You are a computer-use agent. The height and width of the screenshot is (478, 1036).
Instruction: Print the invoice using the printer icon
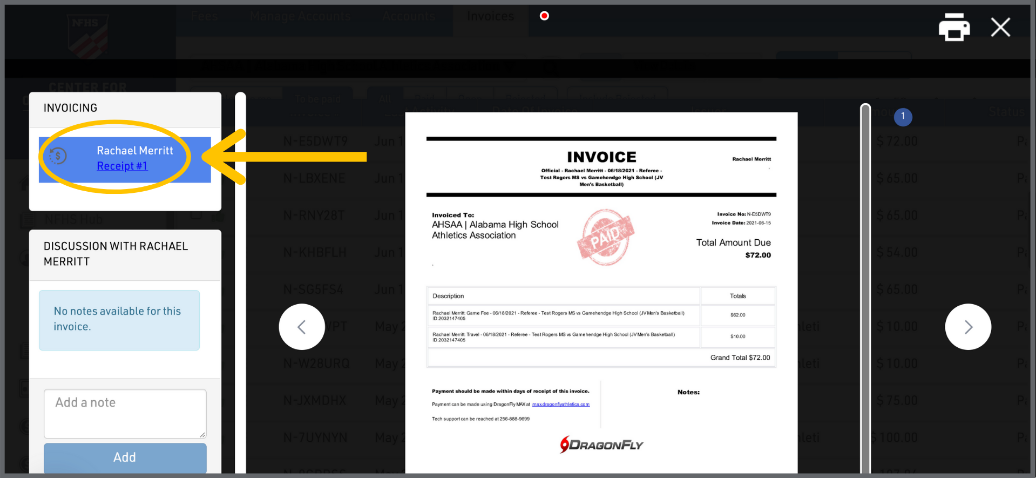coord(954,27)
